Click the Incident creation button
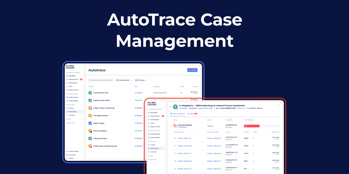Image resolution: width=349 pixels, height=174 pixels. pos(192,70)
